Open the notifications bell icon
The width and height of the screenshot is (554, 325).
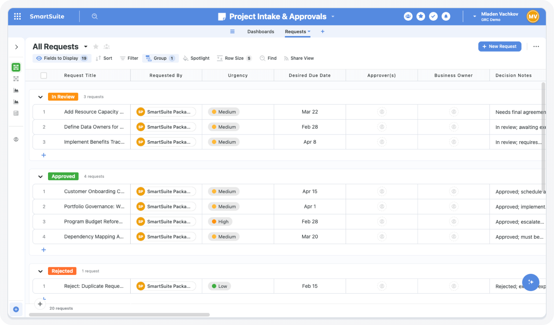pos(446,16)
